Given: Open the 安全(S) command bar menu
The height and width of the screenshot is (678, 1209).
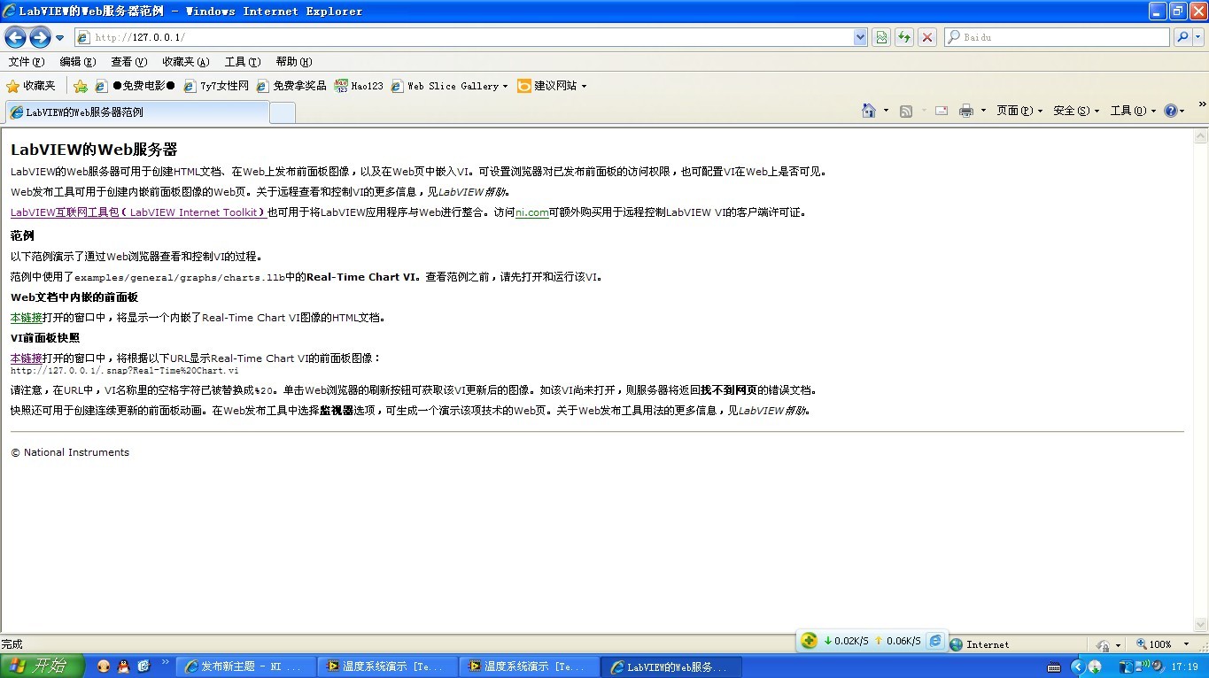Looking at the screenshot, I should 1076,111.
